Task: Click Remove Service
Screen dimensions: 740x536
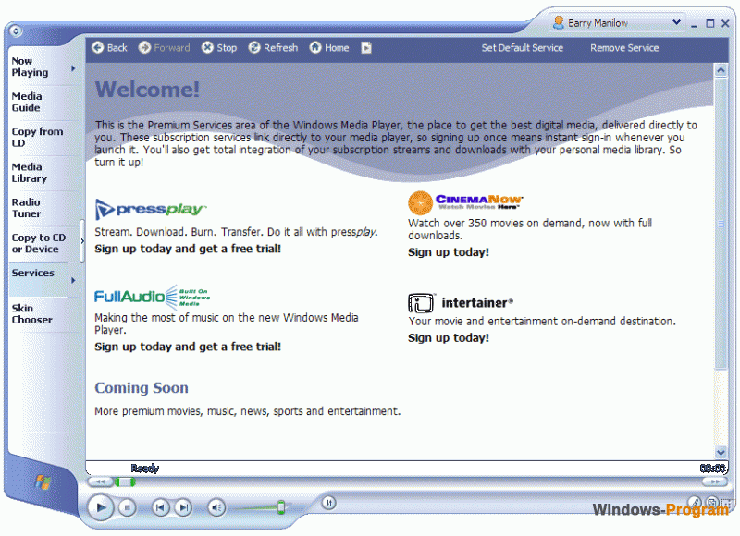Action: [624, 48]
